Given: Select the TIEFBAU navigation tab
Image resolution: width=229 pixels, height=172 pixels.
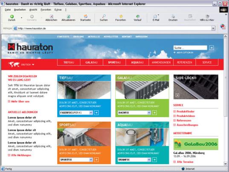Looking at the screenshot, I should [x=69, y=62].
